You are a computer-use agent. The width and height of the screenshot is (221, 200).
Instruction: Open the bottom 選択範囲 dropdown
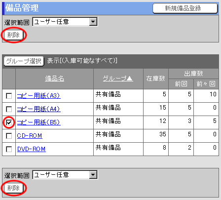(65, 175)
